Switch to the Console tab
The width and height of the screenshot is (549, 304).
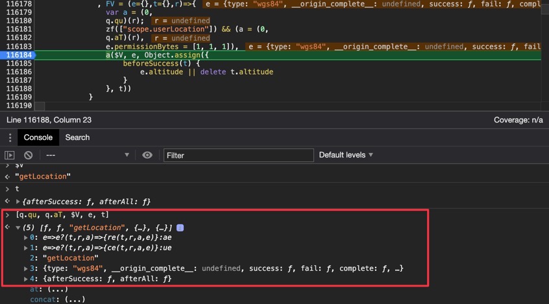point(38,137)
